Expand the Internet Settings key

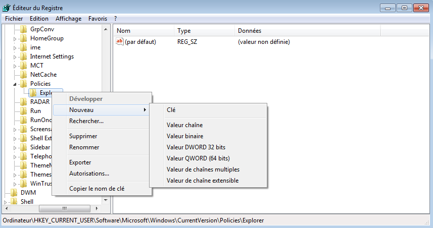[15, 57]
